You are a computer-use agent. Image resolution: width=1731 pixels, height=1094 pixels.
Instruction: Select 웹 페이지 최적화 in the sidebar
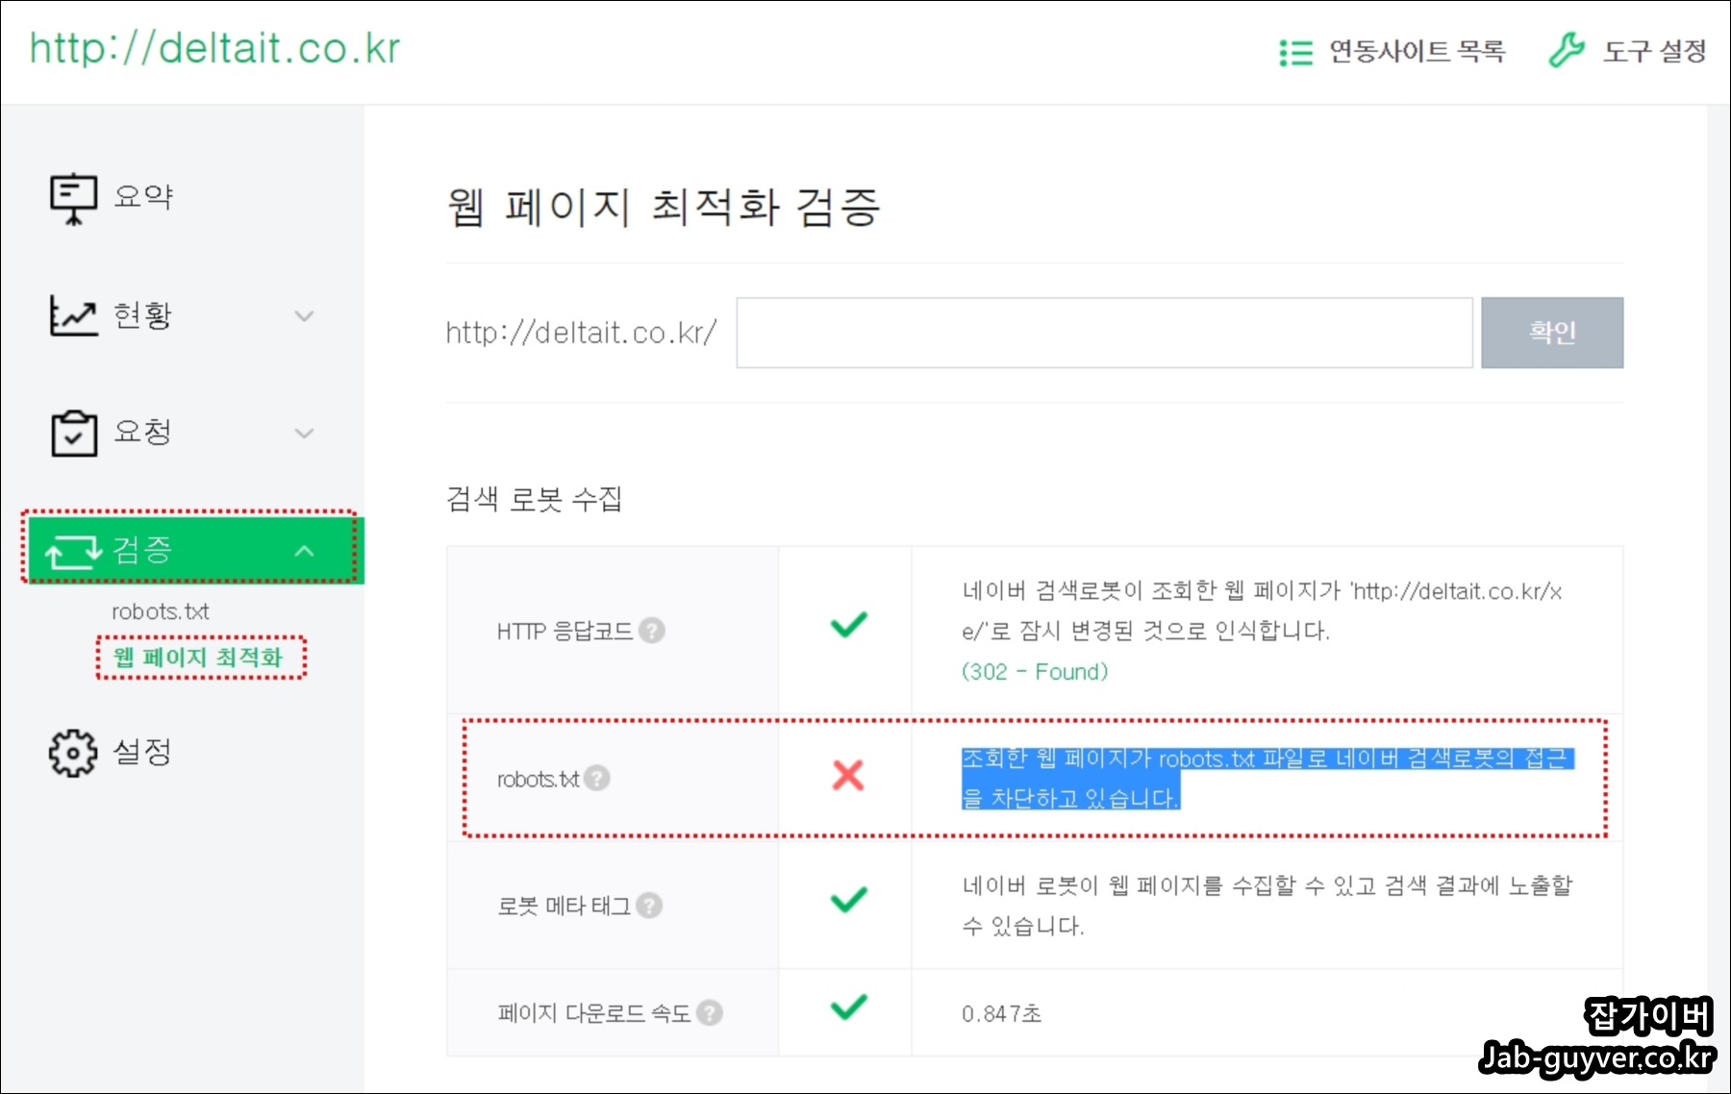[200, 658]
